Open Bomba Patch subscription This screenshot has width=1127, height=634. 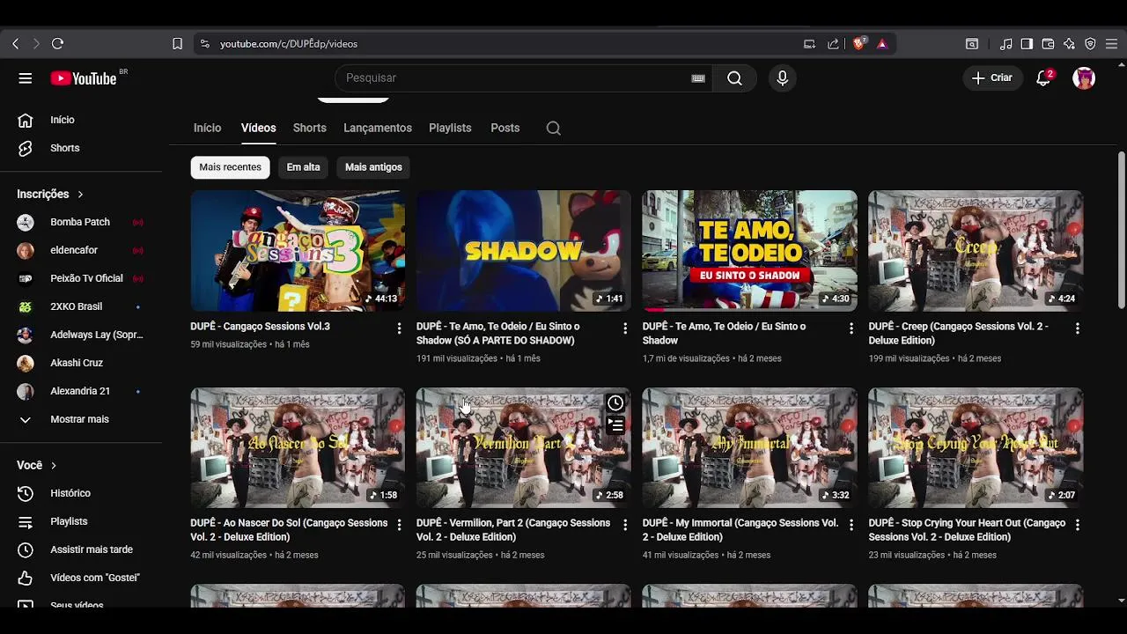81,222
